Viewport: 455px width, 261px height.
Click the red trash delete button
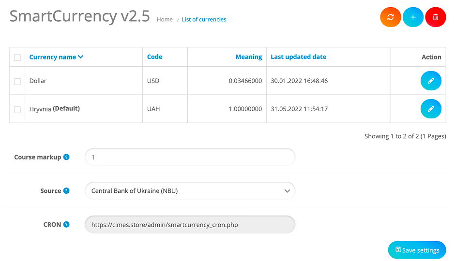click(x=435, y=17)
